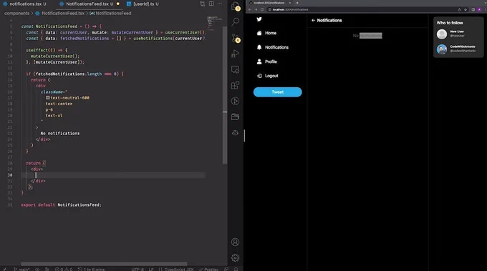This screenshot has width=487, height=271.
Task: Click the 1 hr 6 mins time tracker
Action: (92, 269)
